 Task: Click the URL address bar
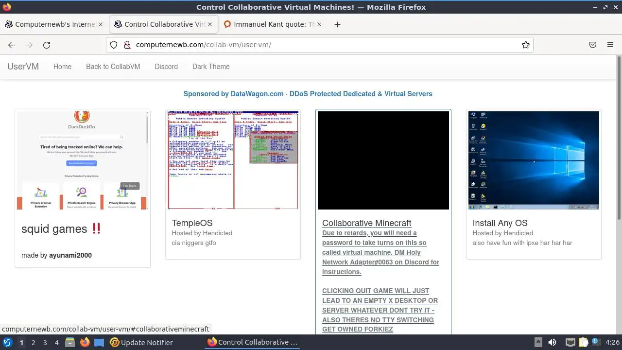tap(321, 45)
